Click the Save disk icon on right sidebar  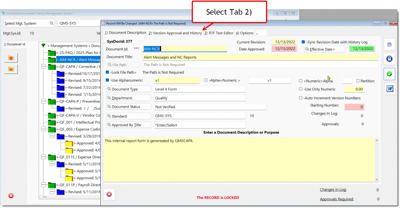pos(389,45)
